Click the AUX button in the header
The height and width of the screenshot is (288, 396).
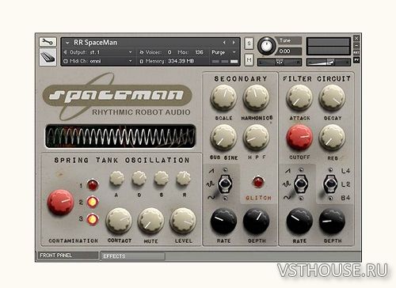[356, 53]
